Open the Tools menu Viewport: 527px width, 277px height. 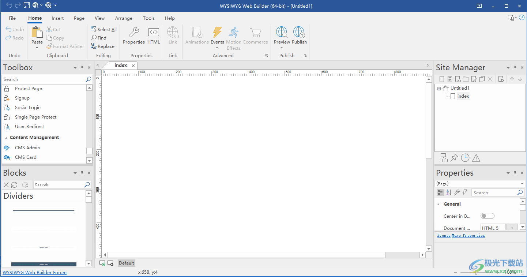pyautogui.click(x=148, y=18)
